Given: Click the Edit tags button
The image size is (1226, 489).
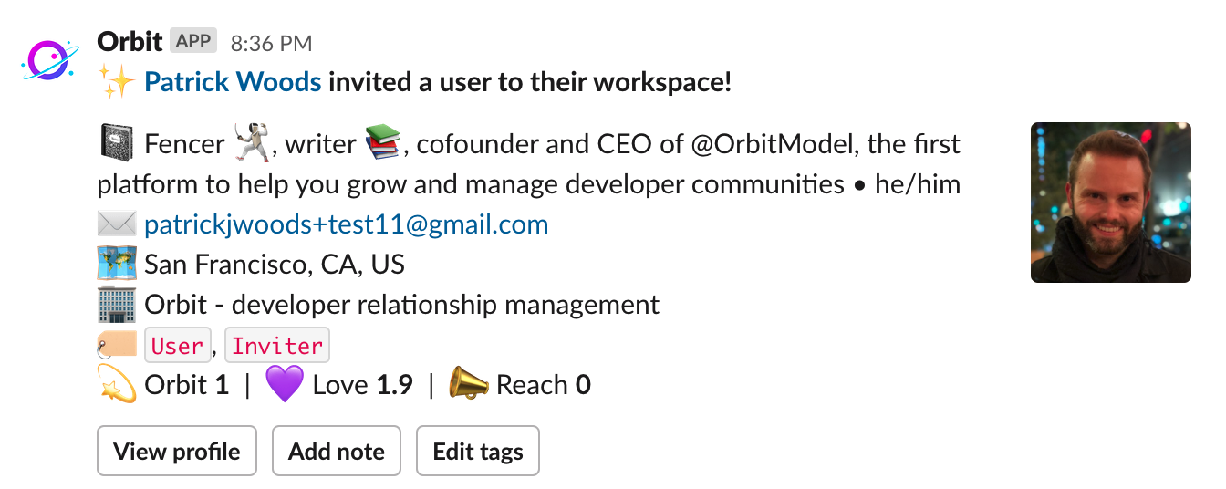Looking at the screenshot, I should (x=478, y=451).
